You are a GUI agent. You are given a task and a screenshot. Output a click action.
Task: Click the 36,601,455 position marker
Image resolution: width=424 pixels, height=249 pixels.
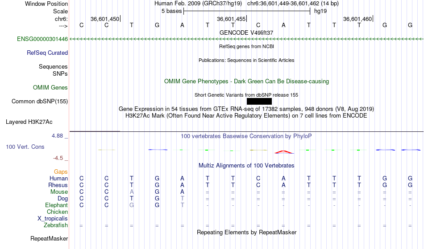pos(231,19)
